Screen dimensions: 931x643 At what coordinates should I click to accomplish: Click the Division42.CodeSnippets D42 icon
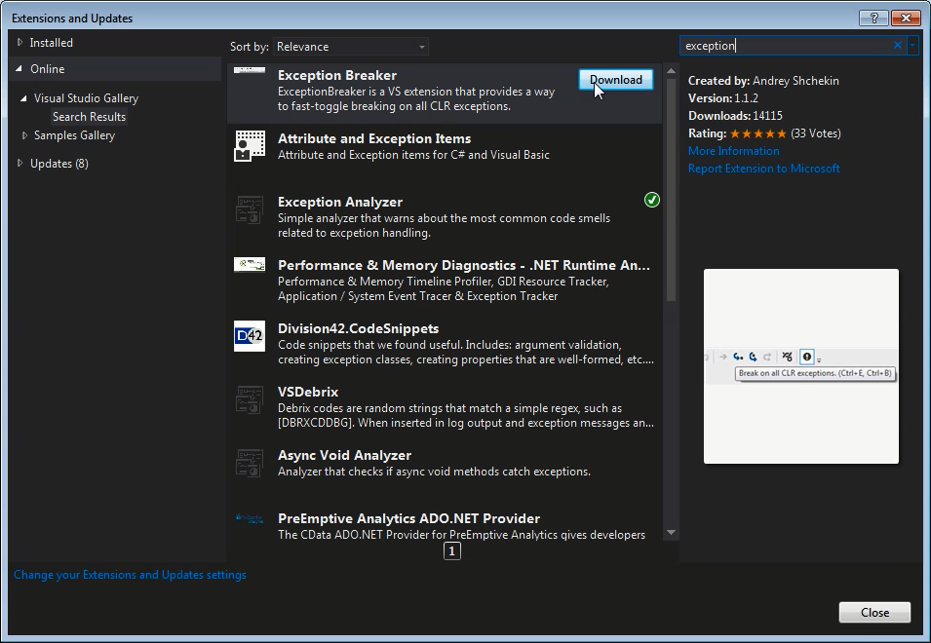click(250, 336)
